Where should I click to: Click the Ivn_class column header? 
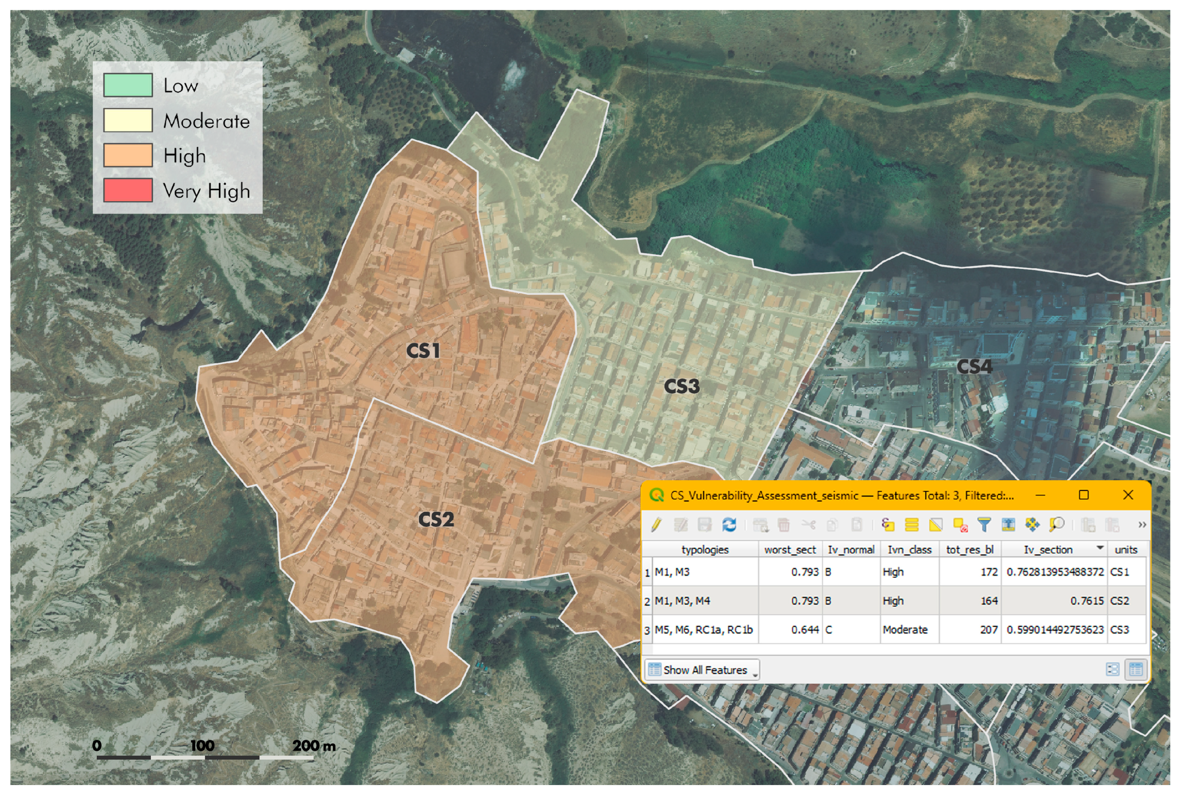tap(909, 550)
